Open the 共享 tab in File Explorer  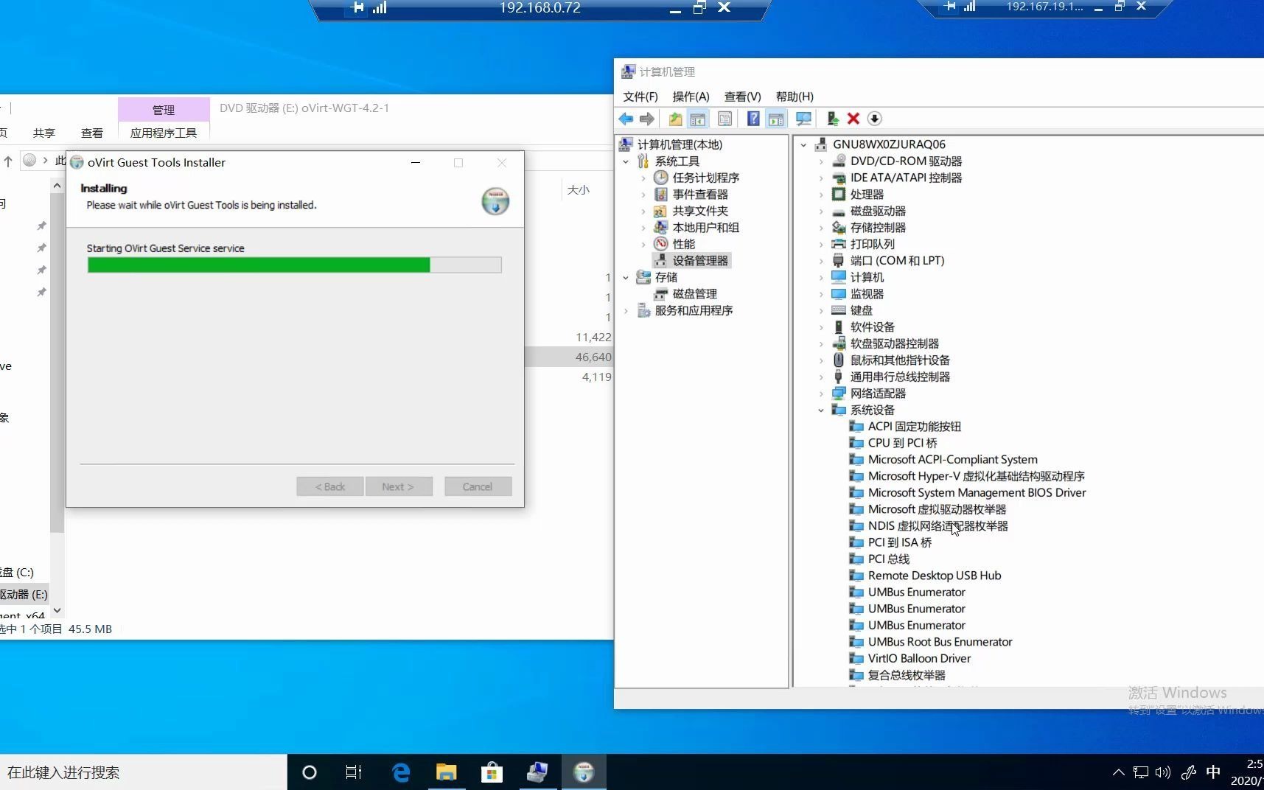click(x=44, y=133)
